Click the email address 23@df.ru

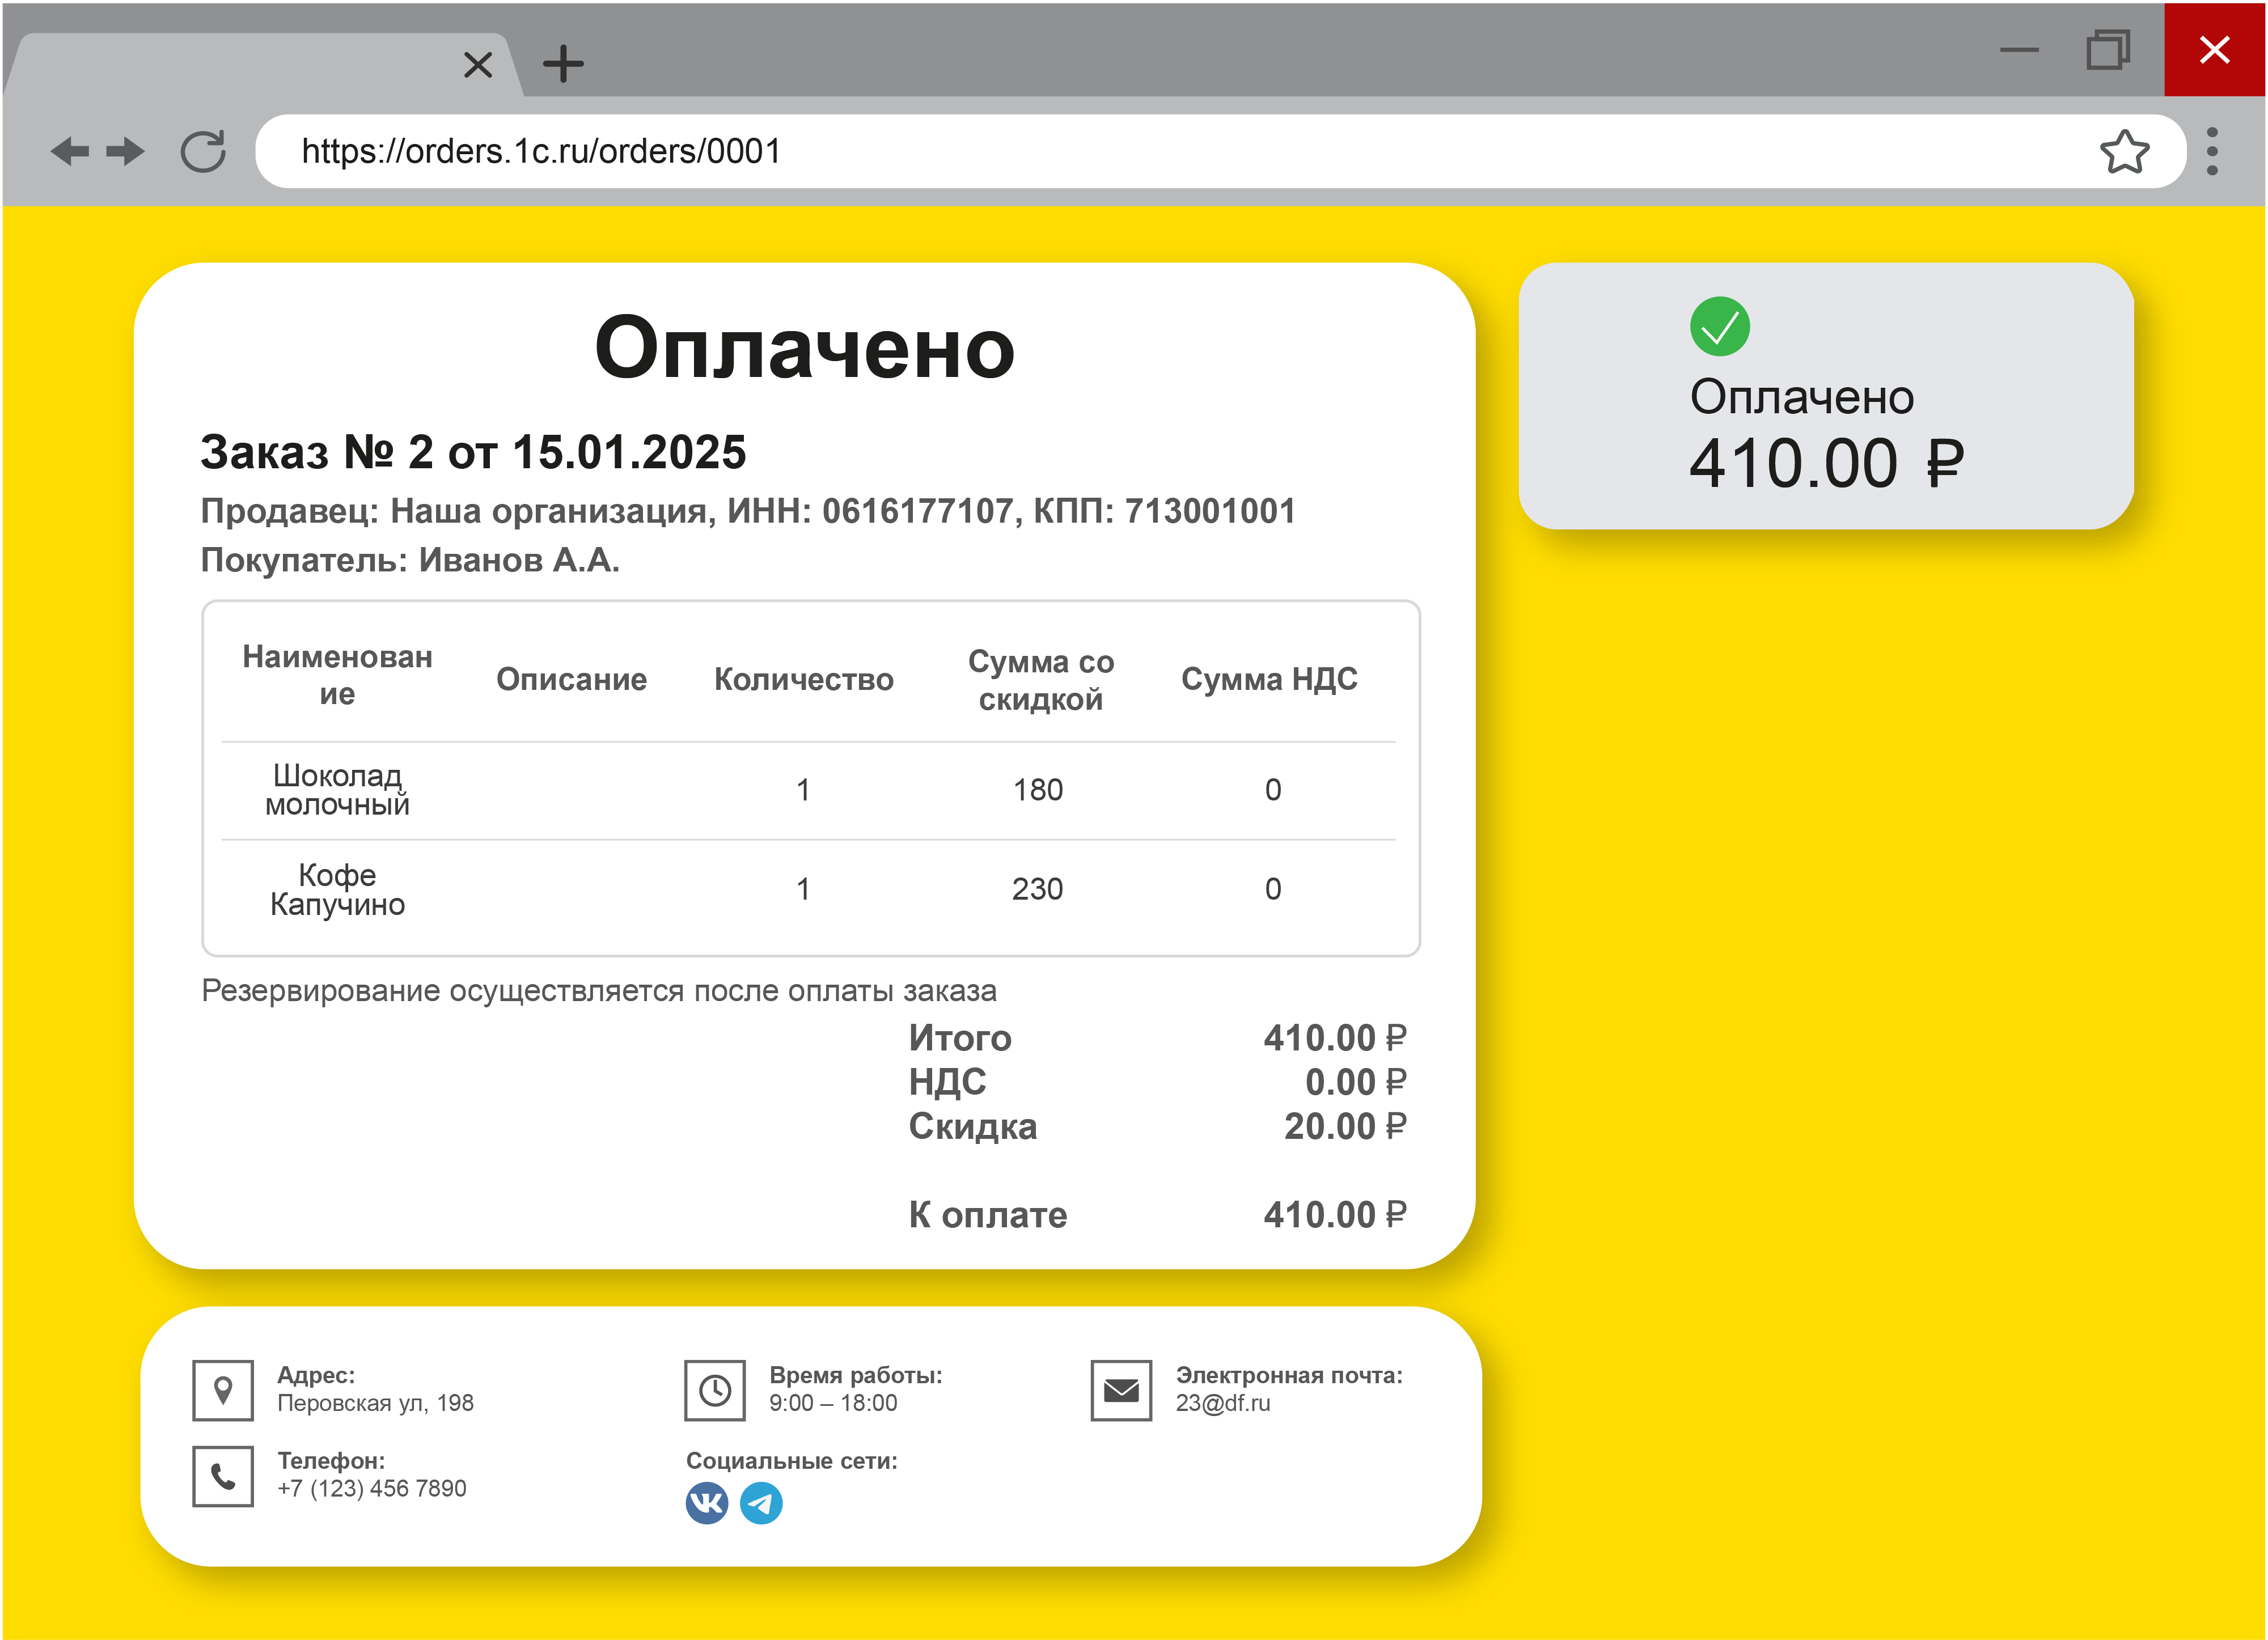[x=1222, y=1404]
